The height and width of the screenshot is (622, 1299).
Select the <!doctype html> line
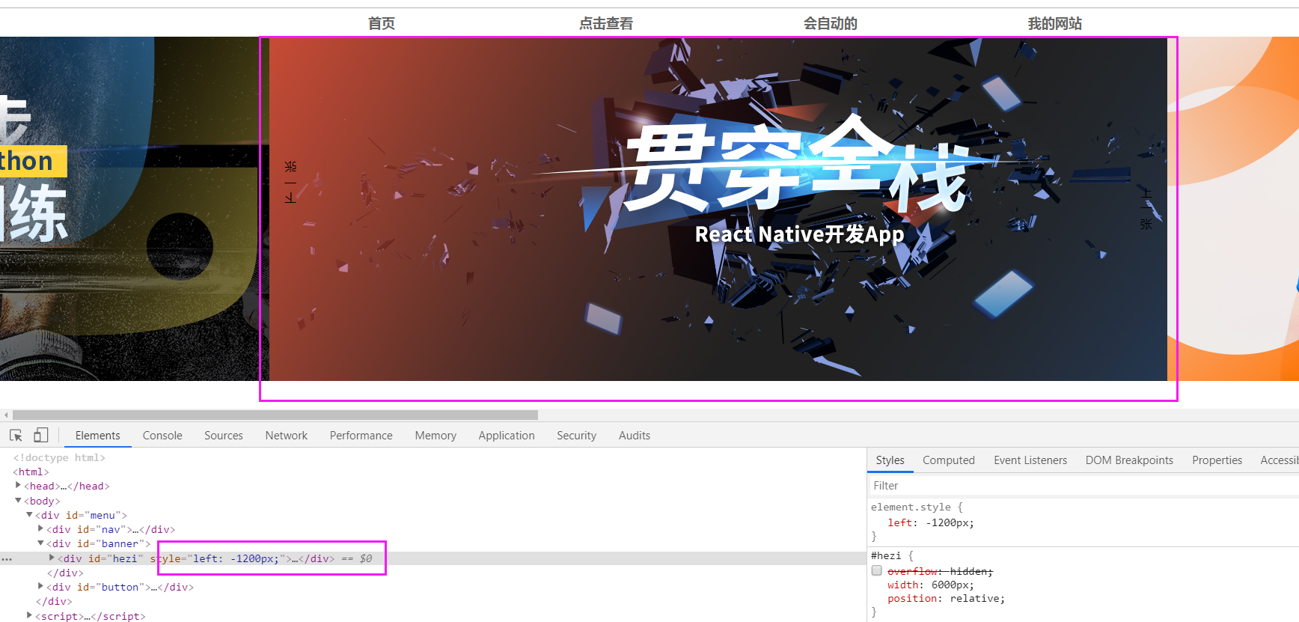coord(59,457)
